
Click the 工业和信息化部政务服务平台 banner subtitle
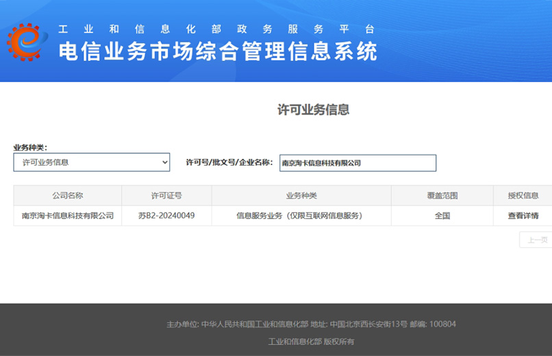(216, 29)
